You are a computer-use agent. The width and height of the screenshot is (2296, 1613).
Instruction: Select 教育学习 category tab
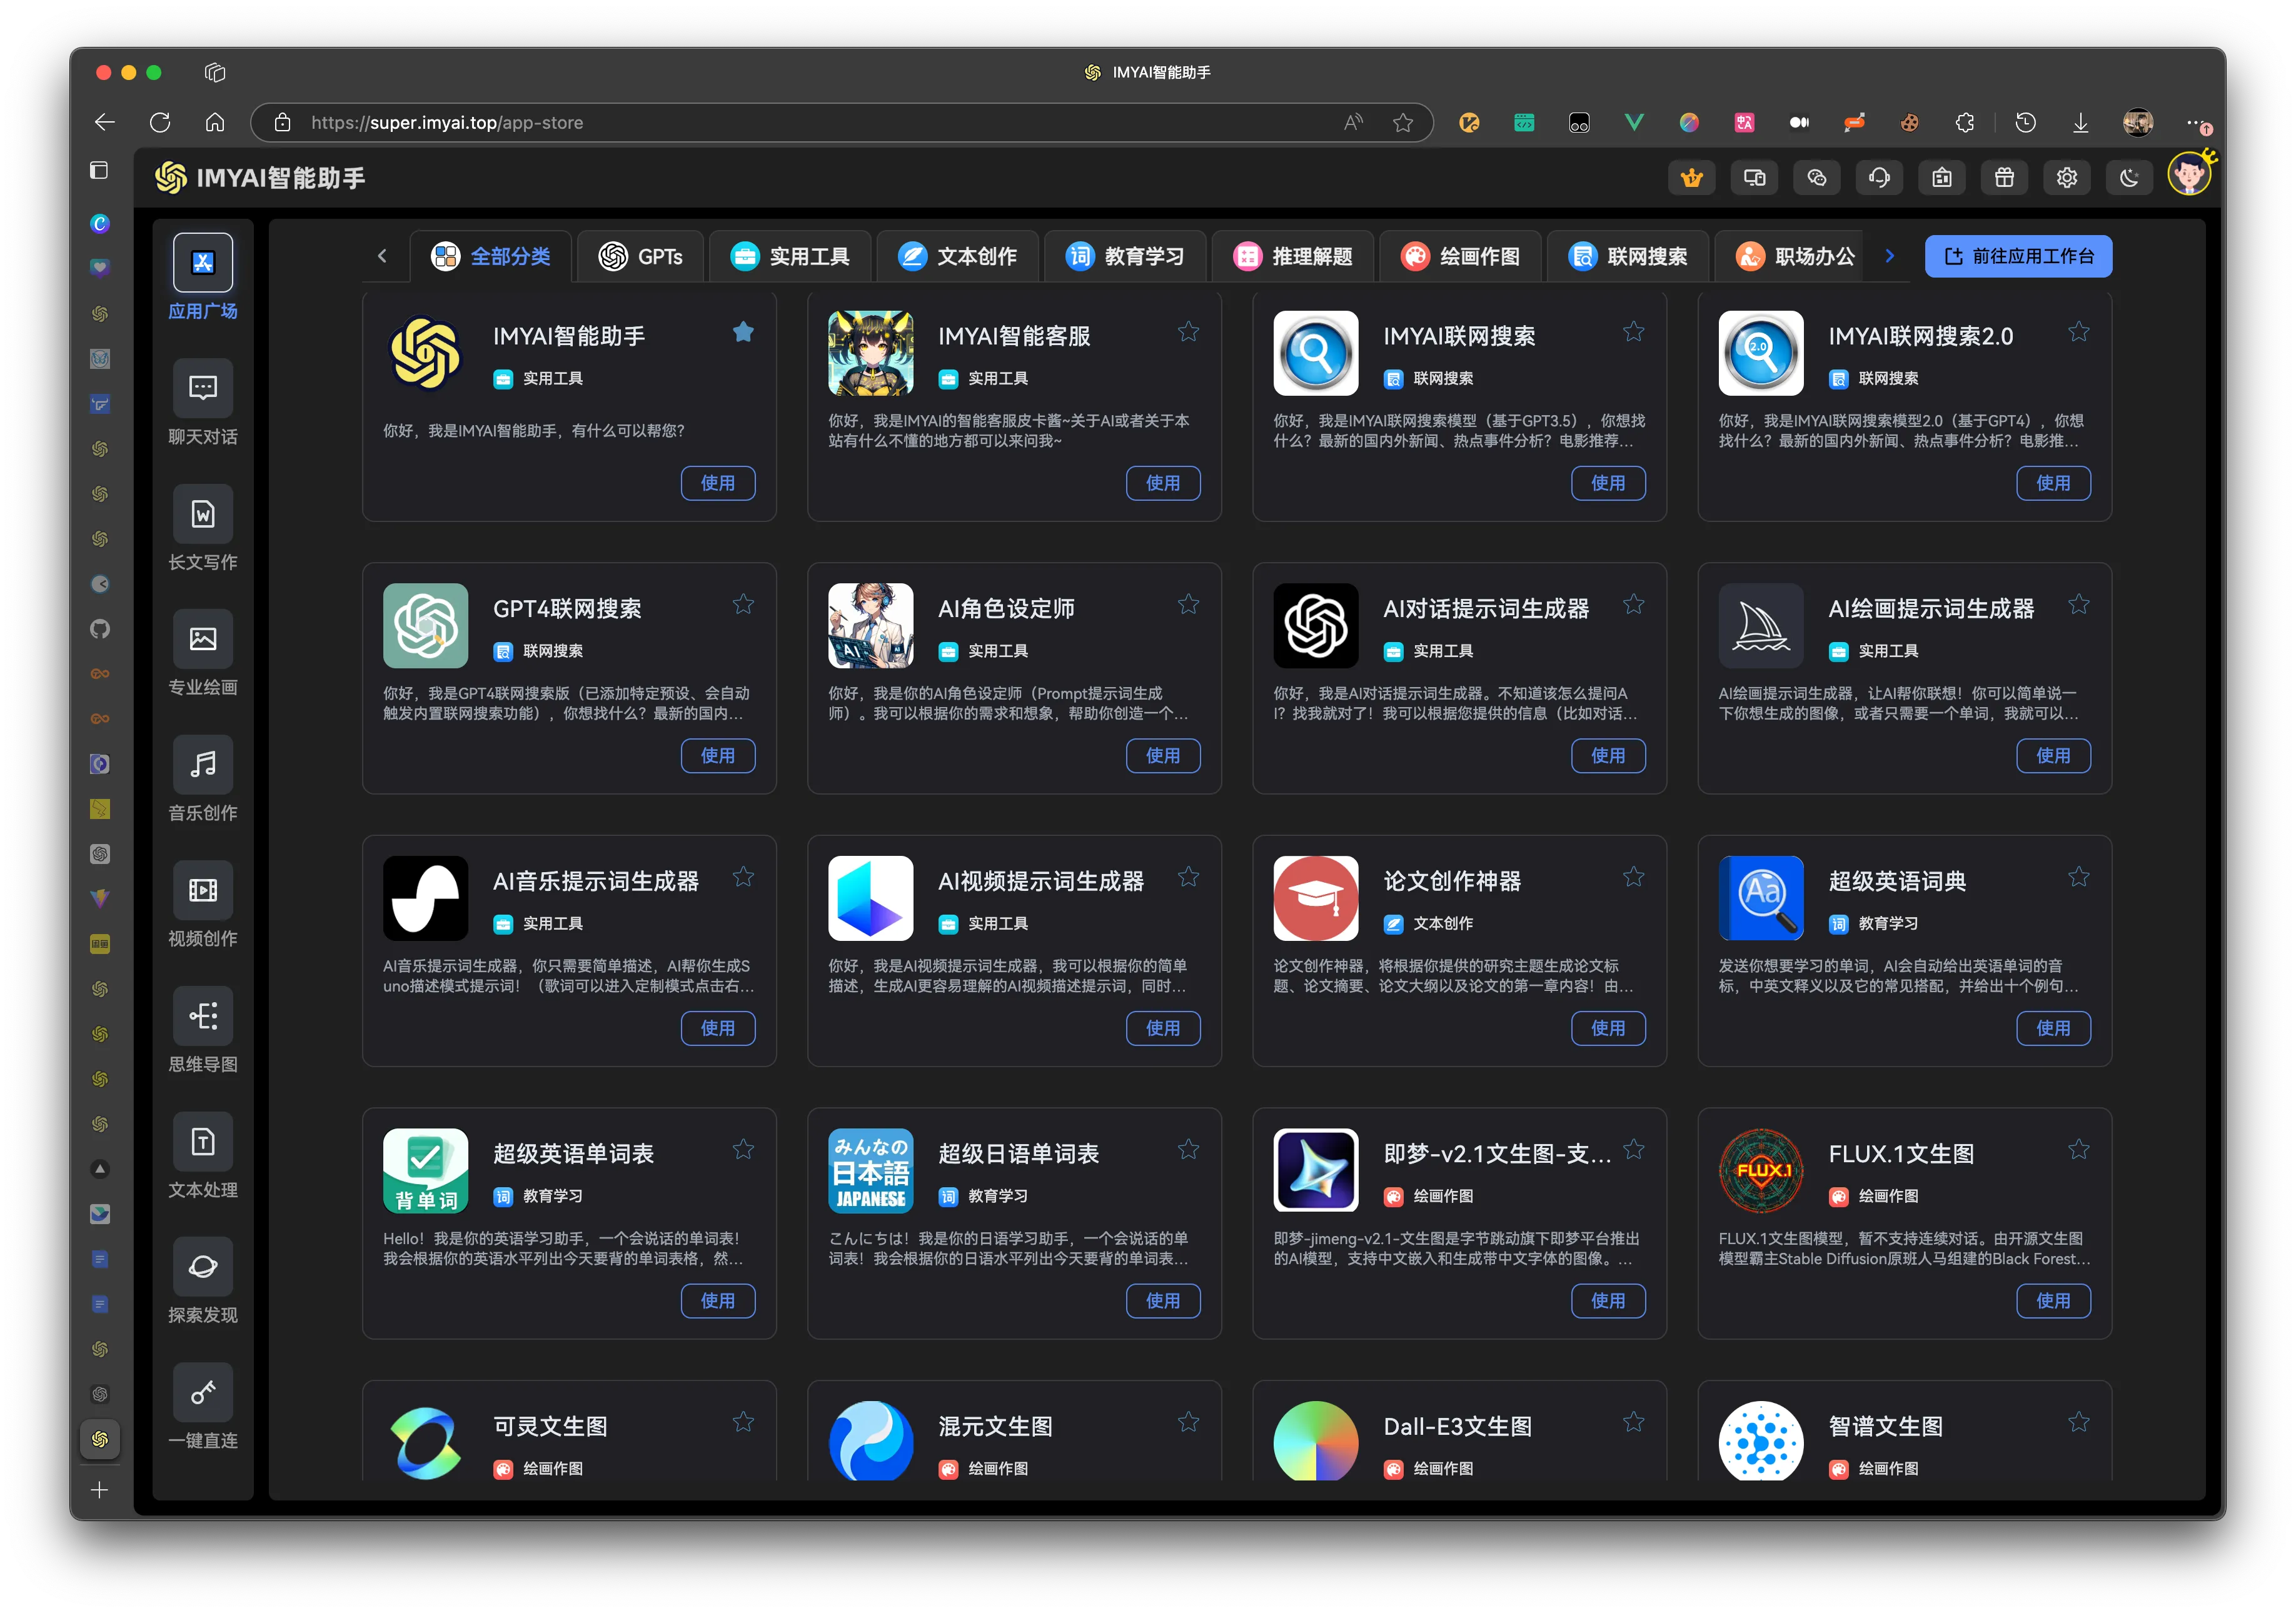tap(1125, 256)
